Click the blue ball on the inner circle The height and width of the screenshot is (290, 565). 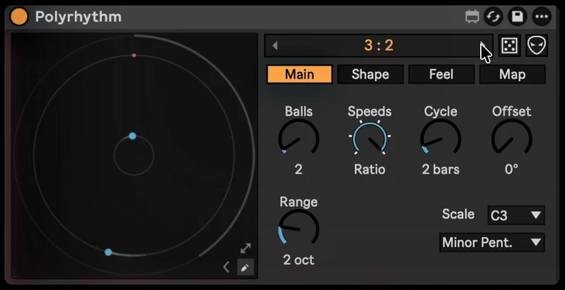pos(133,136)
